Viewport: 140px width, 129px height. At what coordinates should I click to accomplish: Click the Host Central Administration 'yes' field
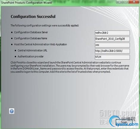pyautogui.click(x=112, y=45)
